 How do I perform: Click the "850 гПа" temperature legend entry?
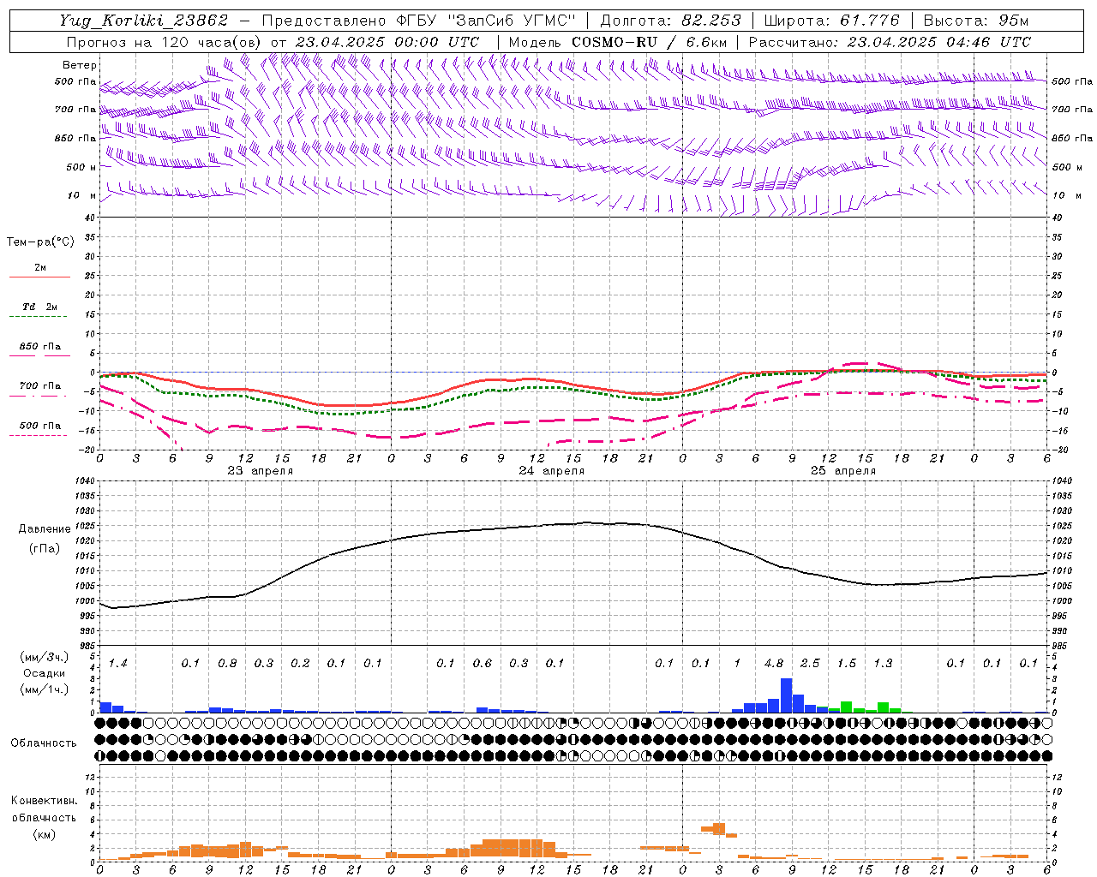coord(40,347)
